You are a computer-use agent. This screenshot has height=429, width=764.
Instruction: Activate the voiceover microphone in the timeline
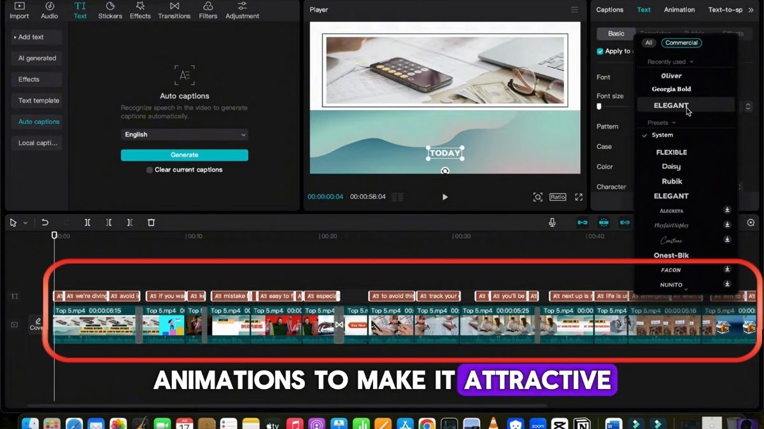point(552,222)
